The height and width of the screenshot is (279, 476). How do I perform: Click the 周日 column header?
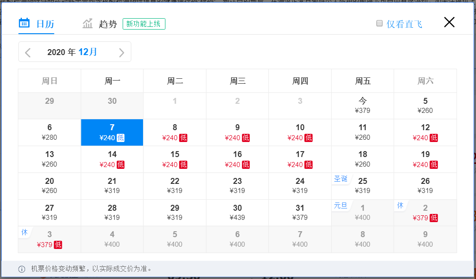(x=50, y=81)
